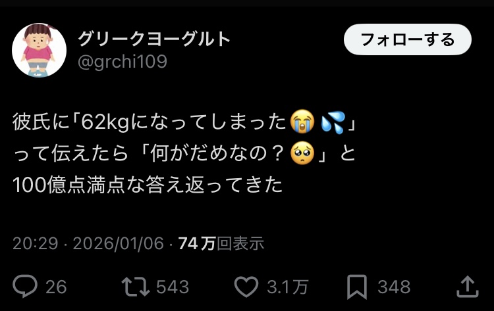Click the 3.1万 likes count
This screenshot has height=311, width=494.
(x=287, y=287)
